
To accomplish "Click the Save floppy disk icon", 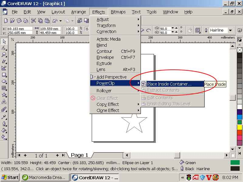I will point(19,21).
